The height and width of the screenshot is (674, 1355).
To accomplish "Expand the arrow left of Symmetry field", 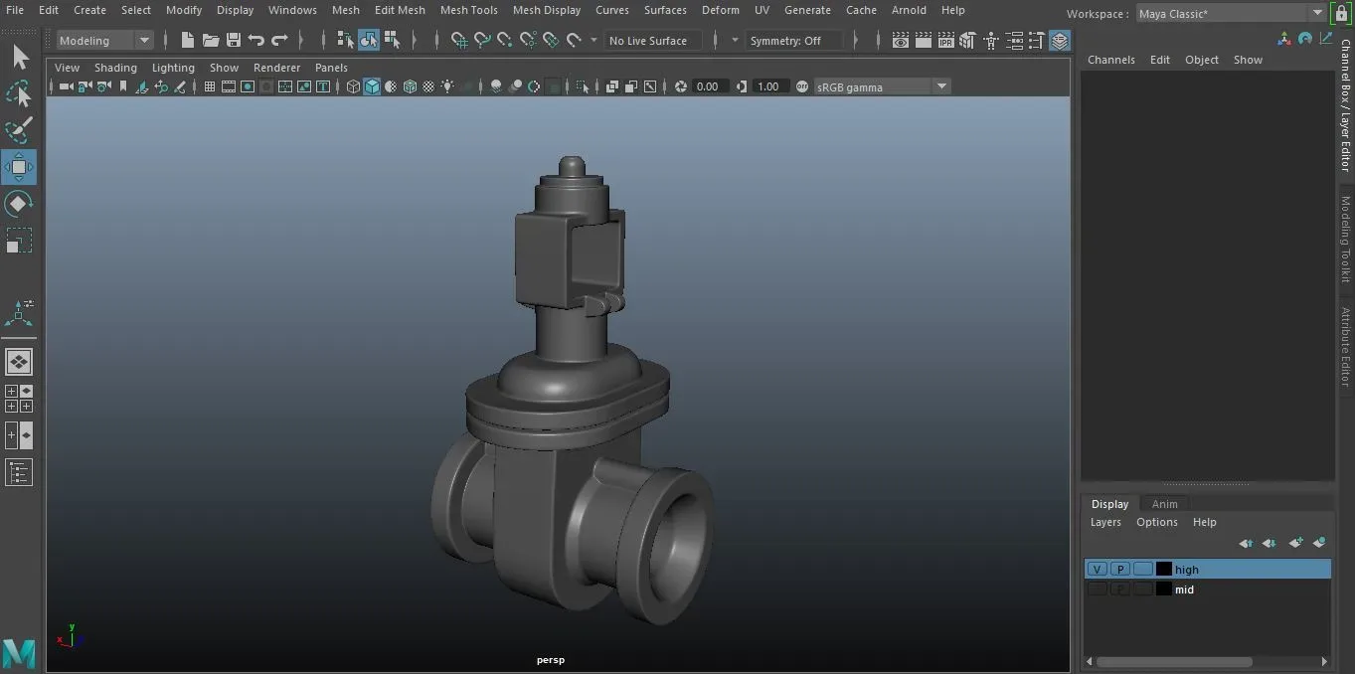I will tap(735, 41).
